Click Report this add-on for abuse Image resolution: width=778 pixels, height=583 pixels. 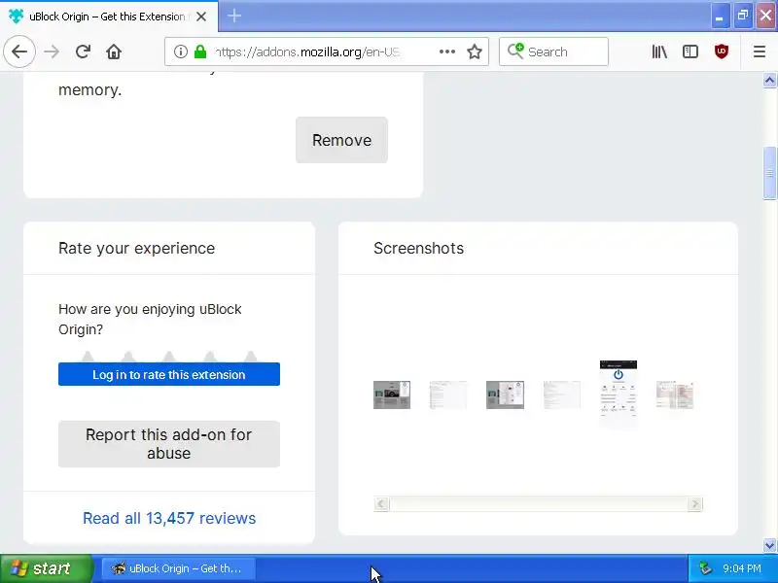coord(168,444)
